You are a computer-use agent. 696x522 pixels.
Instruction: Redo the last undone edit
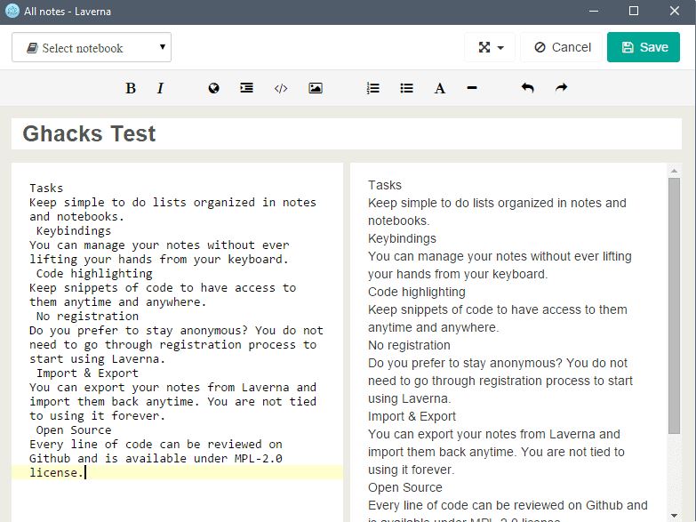(x=562, y=87)
